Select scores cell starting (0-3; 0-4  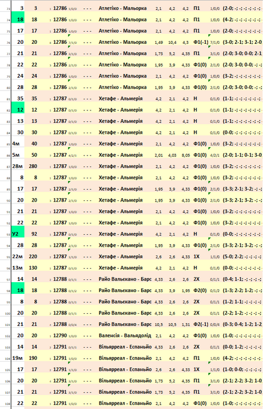pos(242,324)
